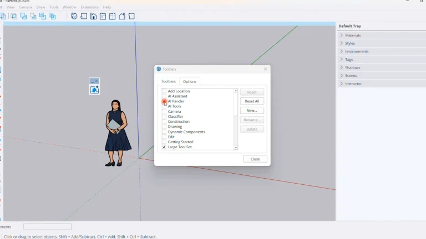Switch to Top view icon

click(x=84, y=16)
